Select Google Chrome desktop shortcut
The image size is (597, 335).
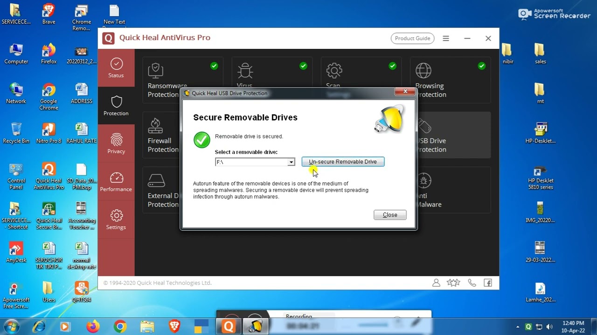coord(49,97)
